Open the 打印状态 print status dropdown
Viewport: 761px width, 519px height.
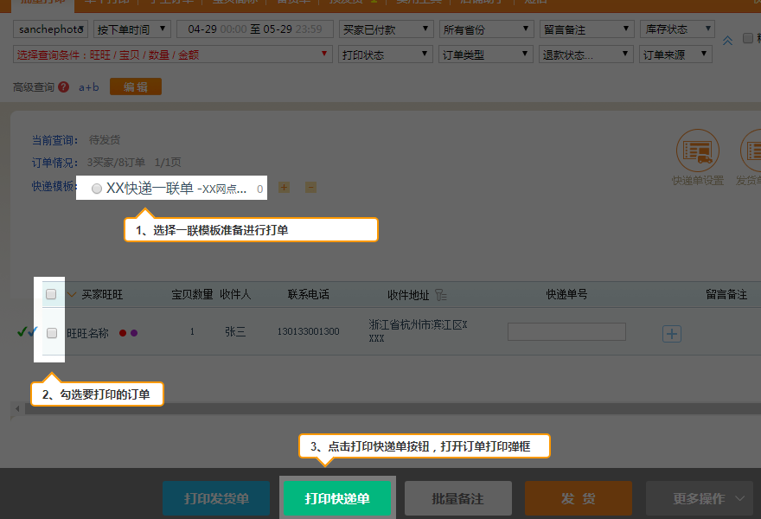tap(386, 54)
